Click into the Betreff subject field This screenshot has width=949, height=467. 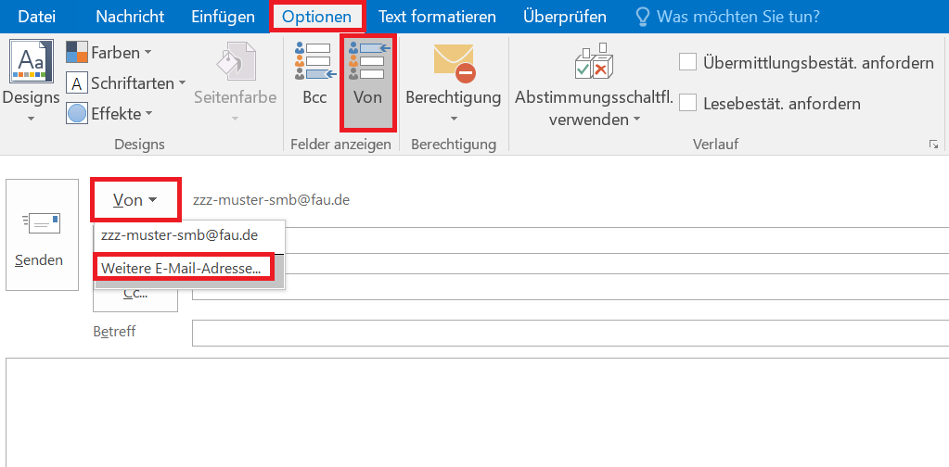(570, 332)
